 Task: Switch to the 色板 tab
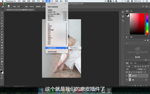pyautogui.click(x=131, y=11)
